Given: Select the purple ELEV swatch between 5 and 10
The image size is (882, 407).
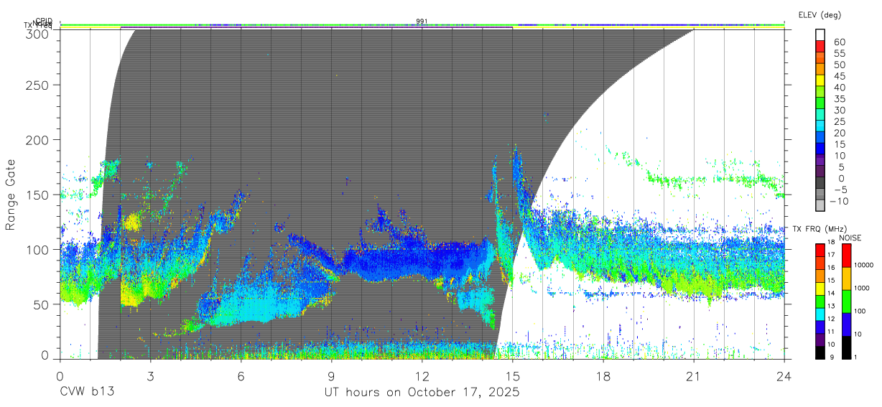Looking at the screenshot, I should [x=820, y=160].
